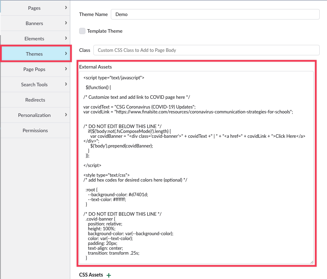Add a CSS asset with plus icon

pos(109,275)
